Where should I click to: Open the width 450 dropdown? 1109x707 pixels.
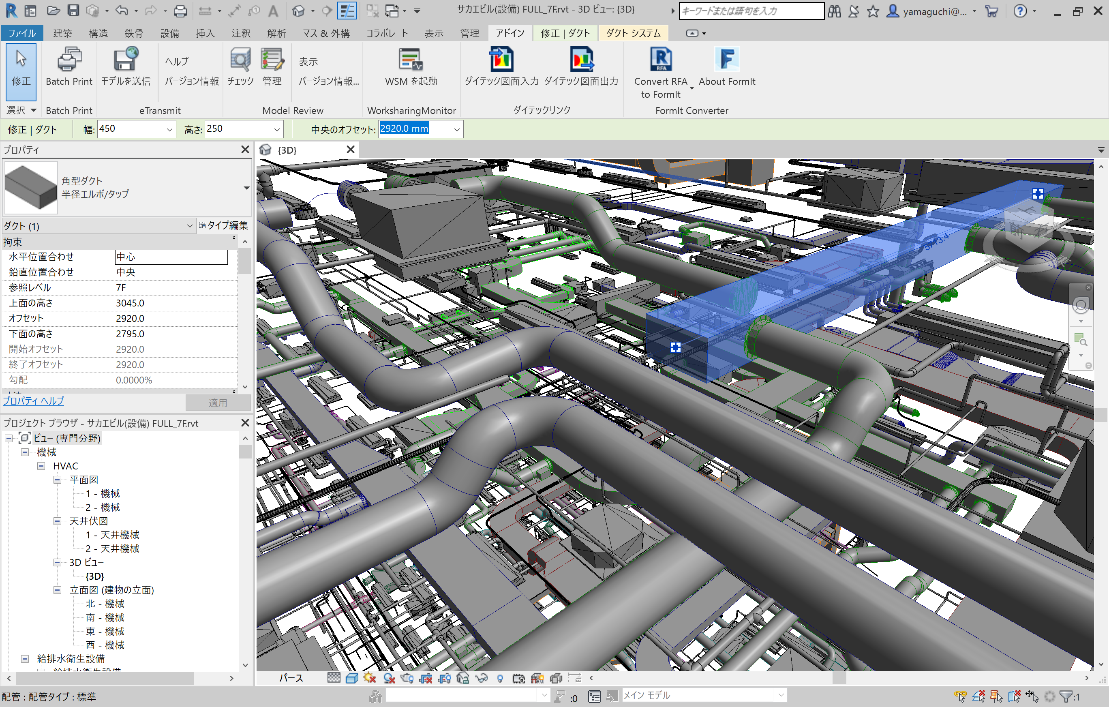click(169, 130)
